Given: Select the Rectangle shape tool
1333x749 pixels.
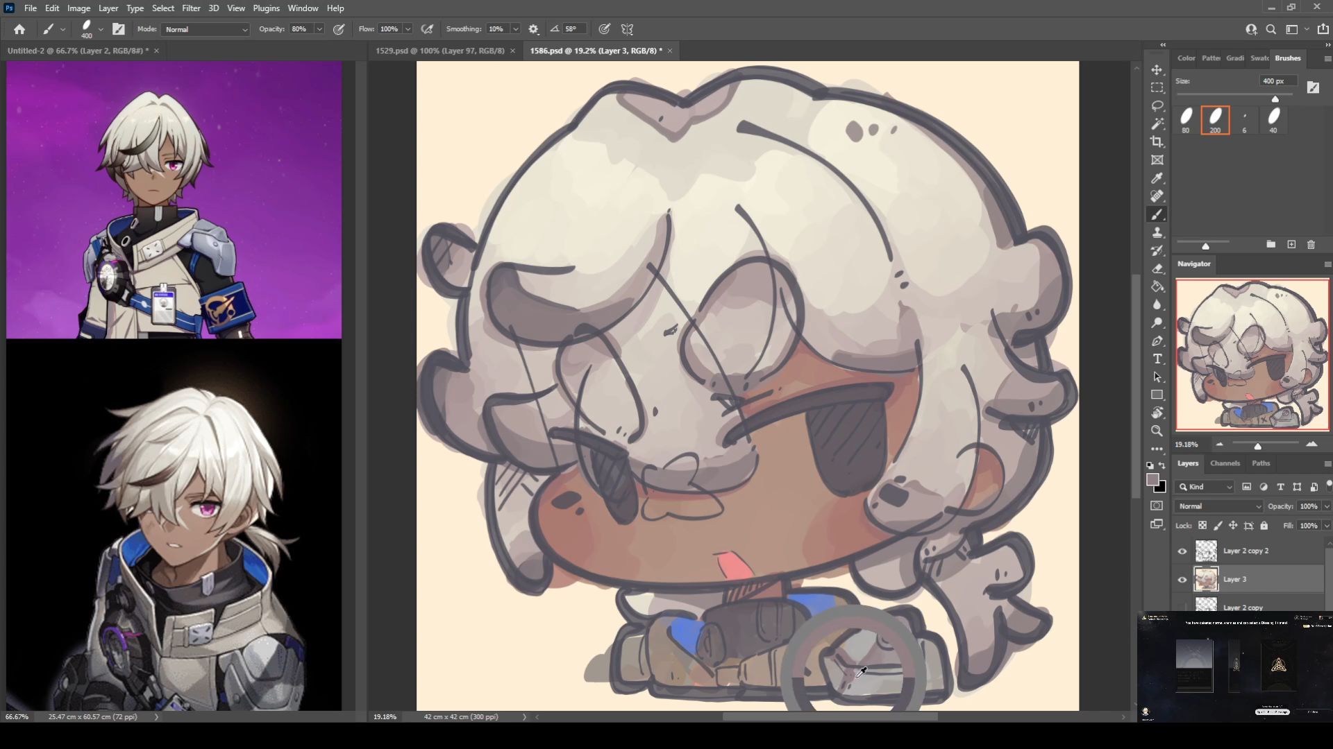Looking at the screenshot, I should pos(1157,395).
